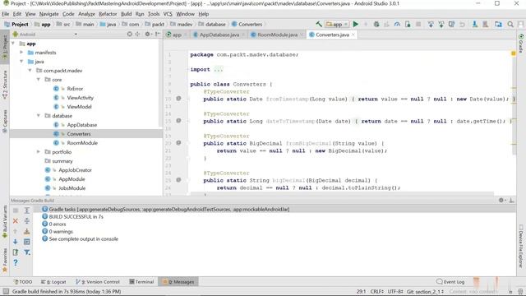The image size is (526, 296).
Task: Open Messages help question mark
Action: tap(16, 263)
